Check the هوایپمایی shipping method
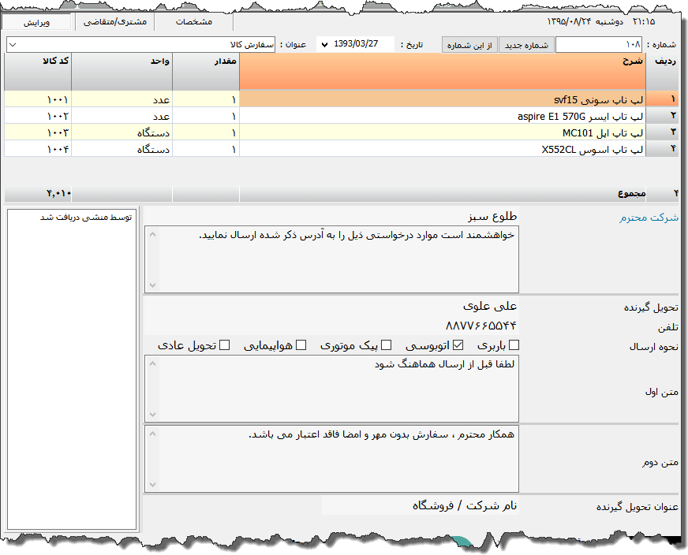 [x=301, y=345]
